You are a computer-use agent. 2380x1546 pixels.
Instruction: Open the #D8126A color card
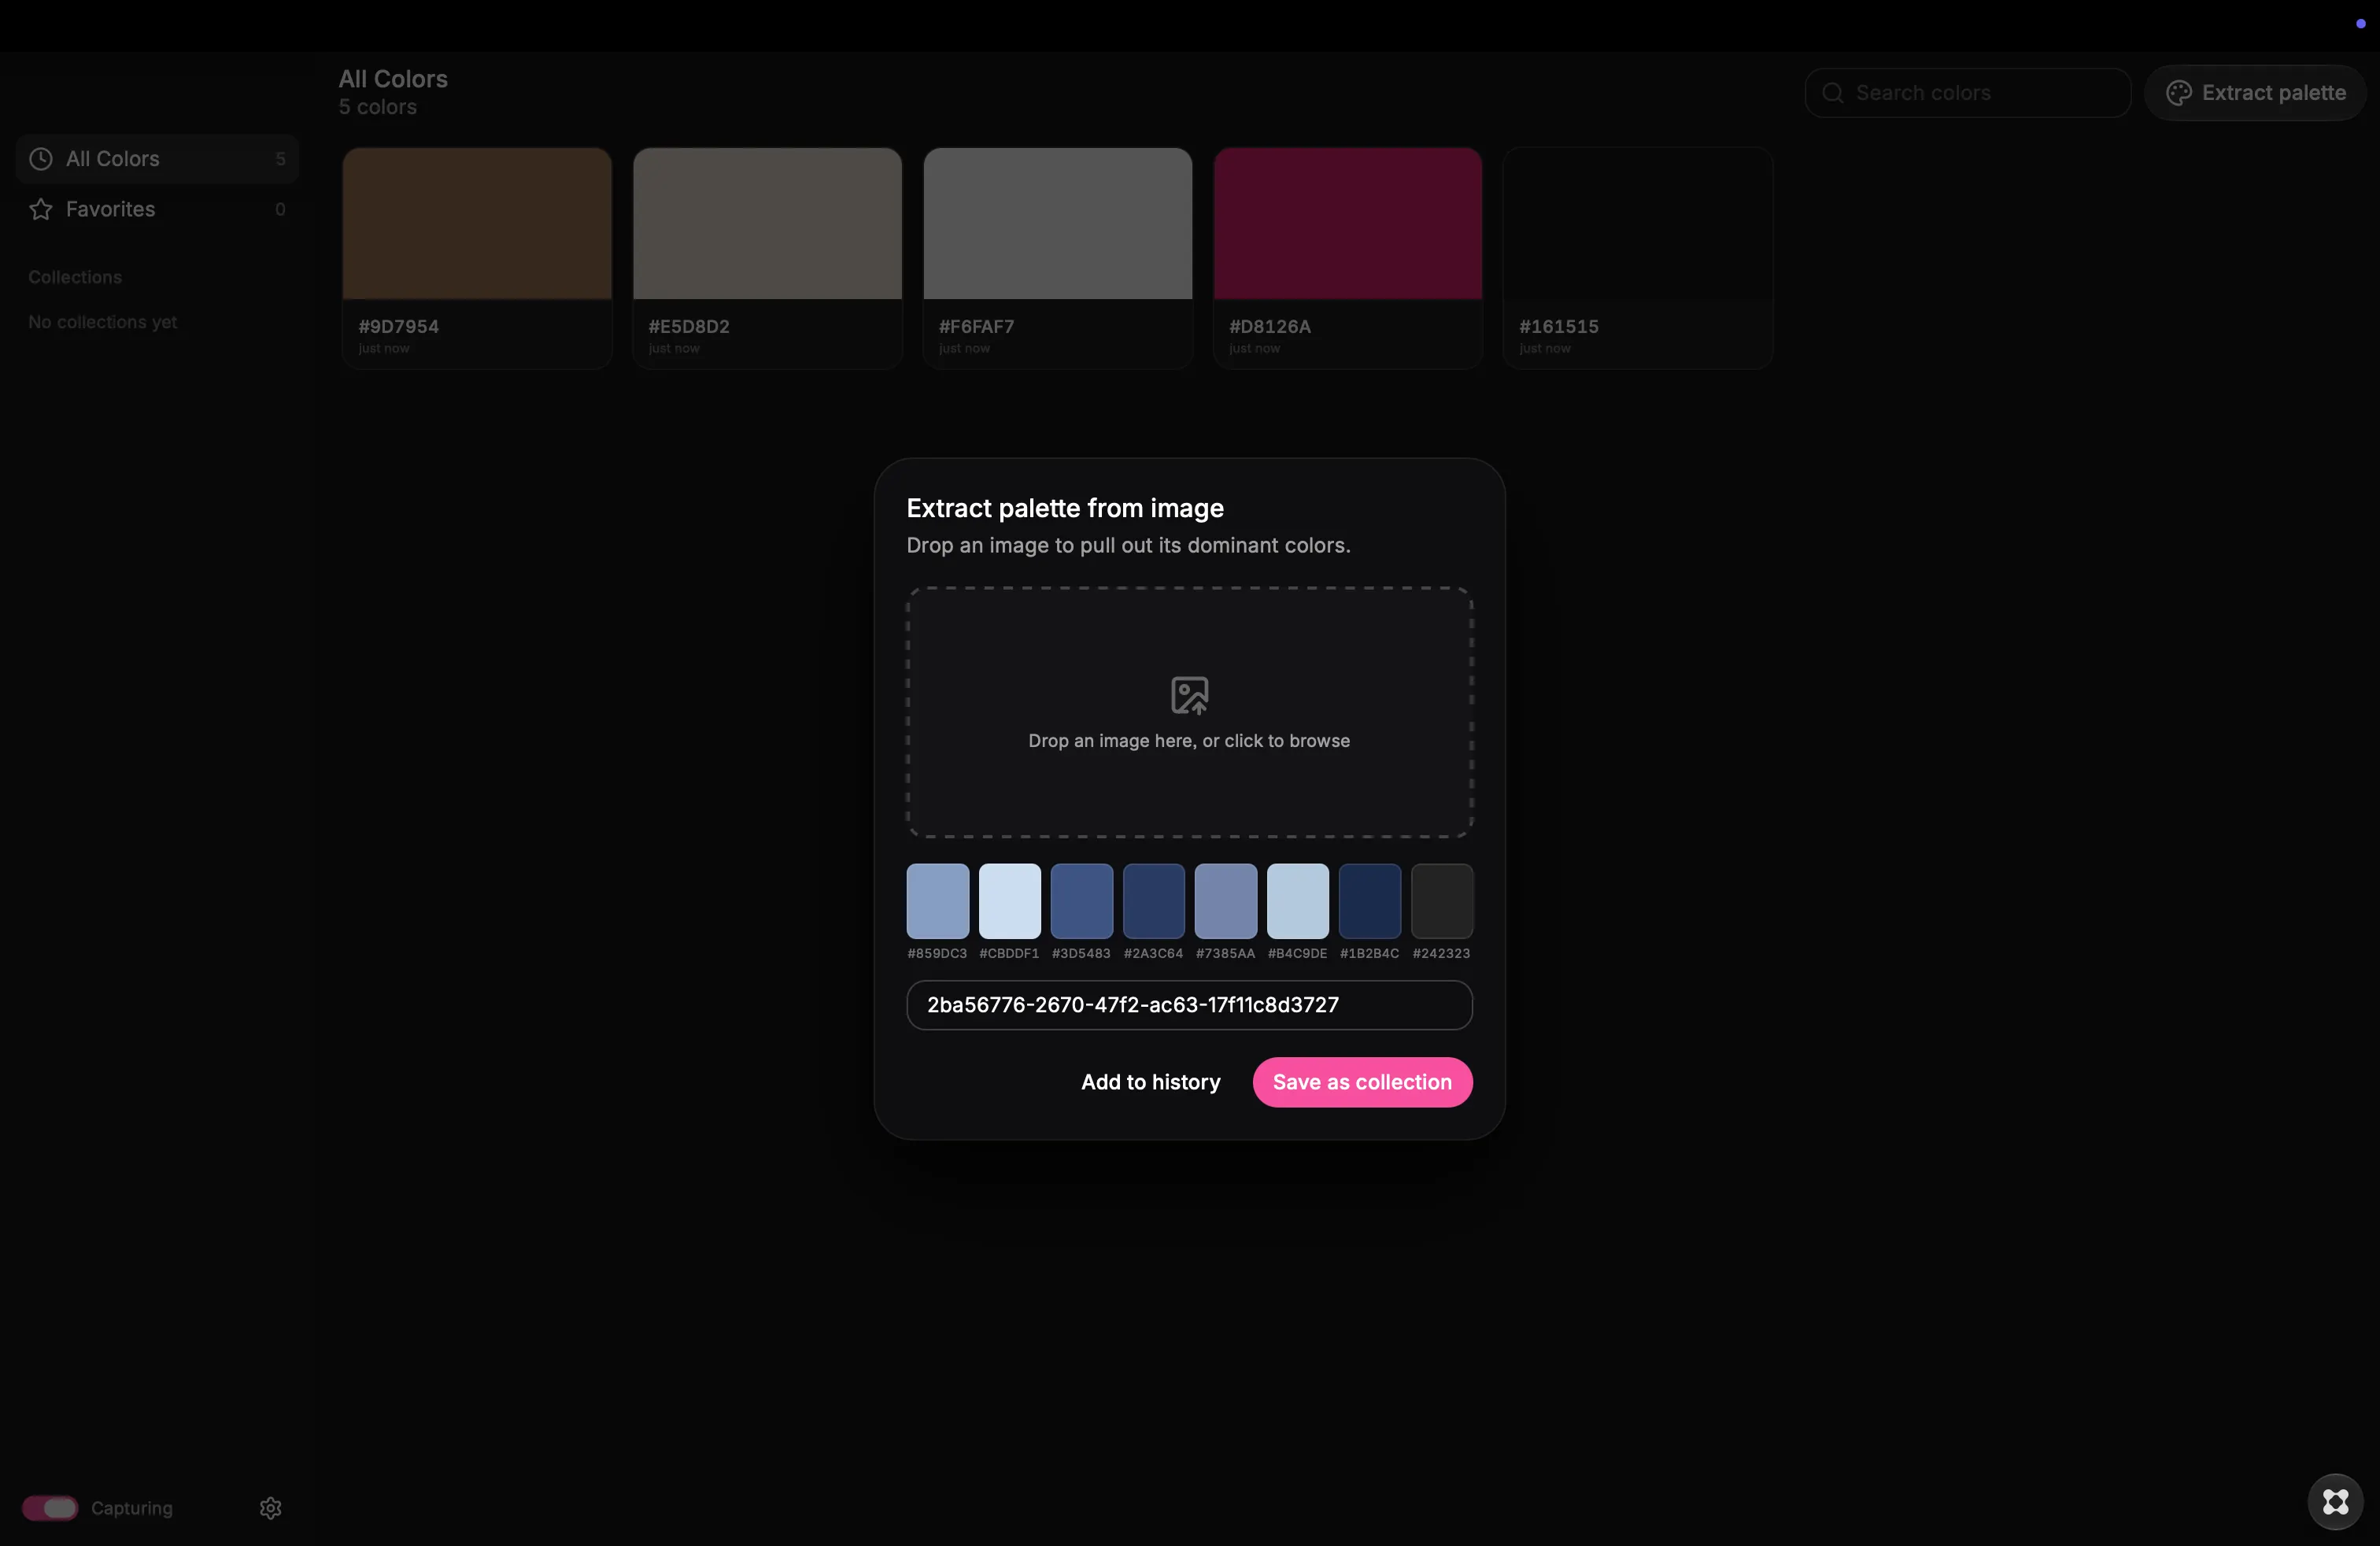[1347, 258]
